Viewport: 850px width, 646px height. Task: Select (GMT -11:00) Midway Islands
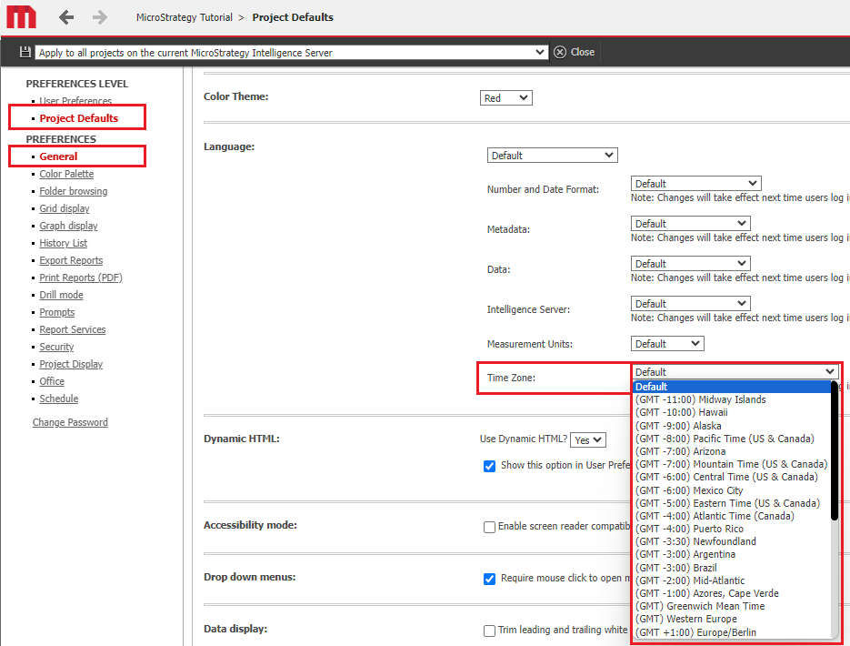(x=732, y=399)
